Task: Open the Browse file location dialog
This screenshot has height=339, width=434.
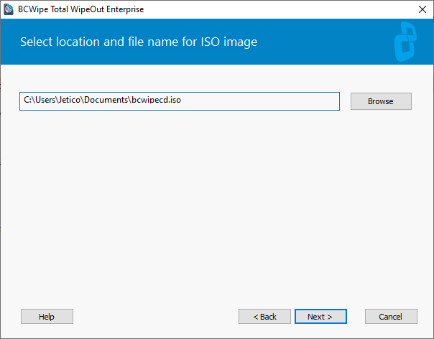Action: pos(381,101)
